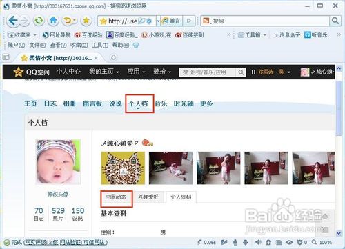This screenshot has height=249, width=345.
Task: Go to 相册 navigation tab
Action: [x=70, y=103]
